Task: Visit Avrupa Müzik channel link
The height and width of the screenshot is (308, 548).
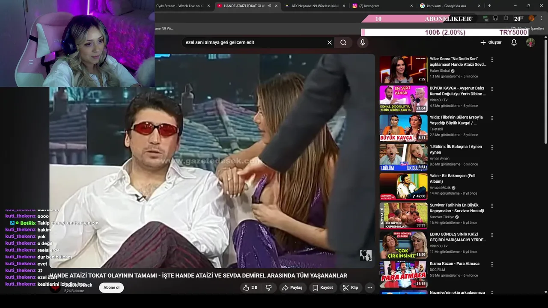Action: click(x=441, y=187)
